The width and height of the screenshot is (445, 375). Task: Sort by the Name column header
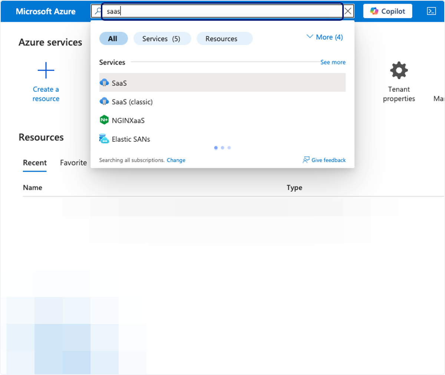pyautogui.click(x=33, y=187)
